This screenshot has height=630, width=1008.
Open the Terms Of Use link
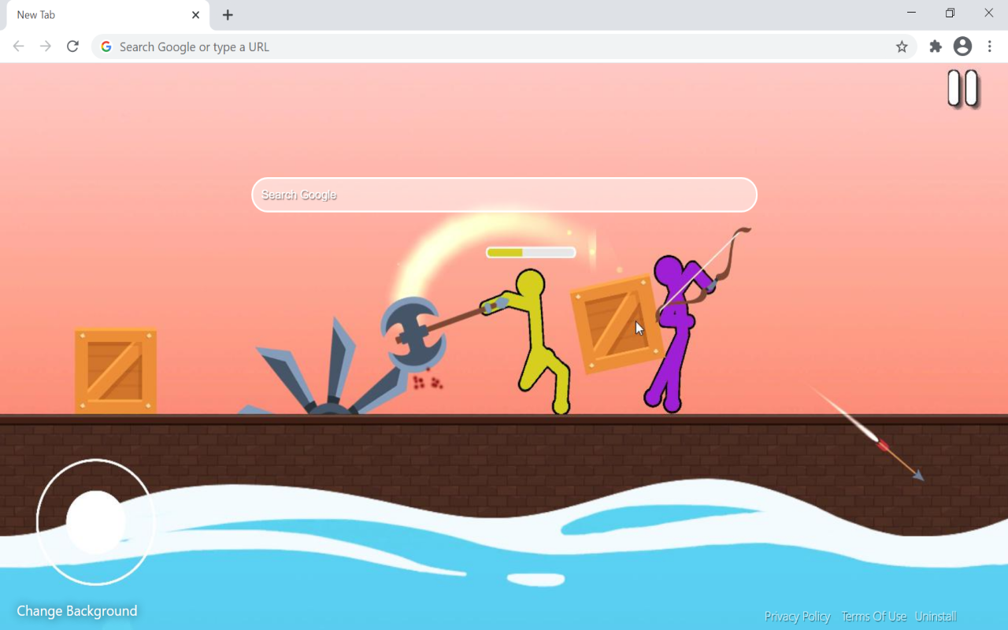[x=874, y=617]
